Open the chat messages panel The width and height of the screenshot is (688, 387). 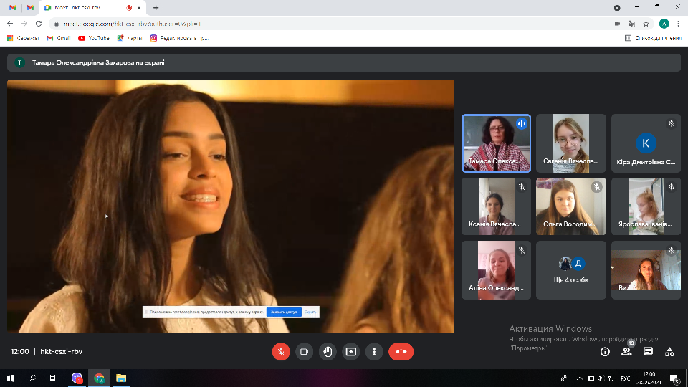point(648,352)
